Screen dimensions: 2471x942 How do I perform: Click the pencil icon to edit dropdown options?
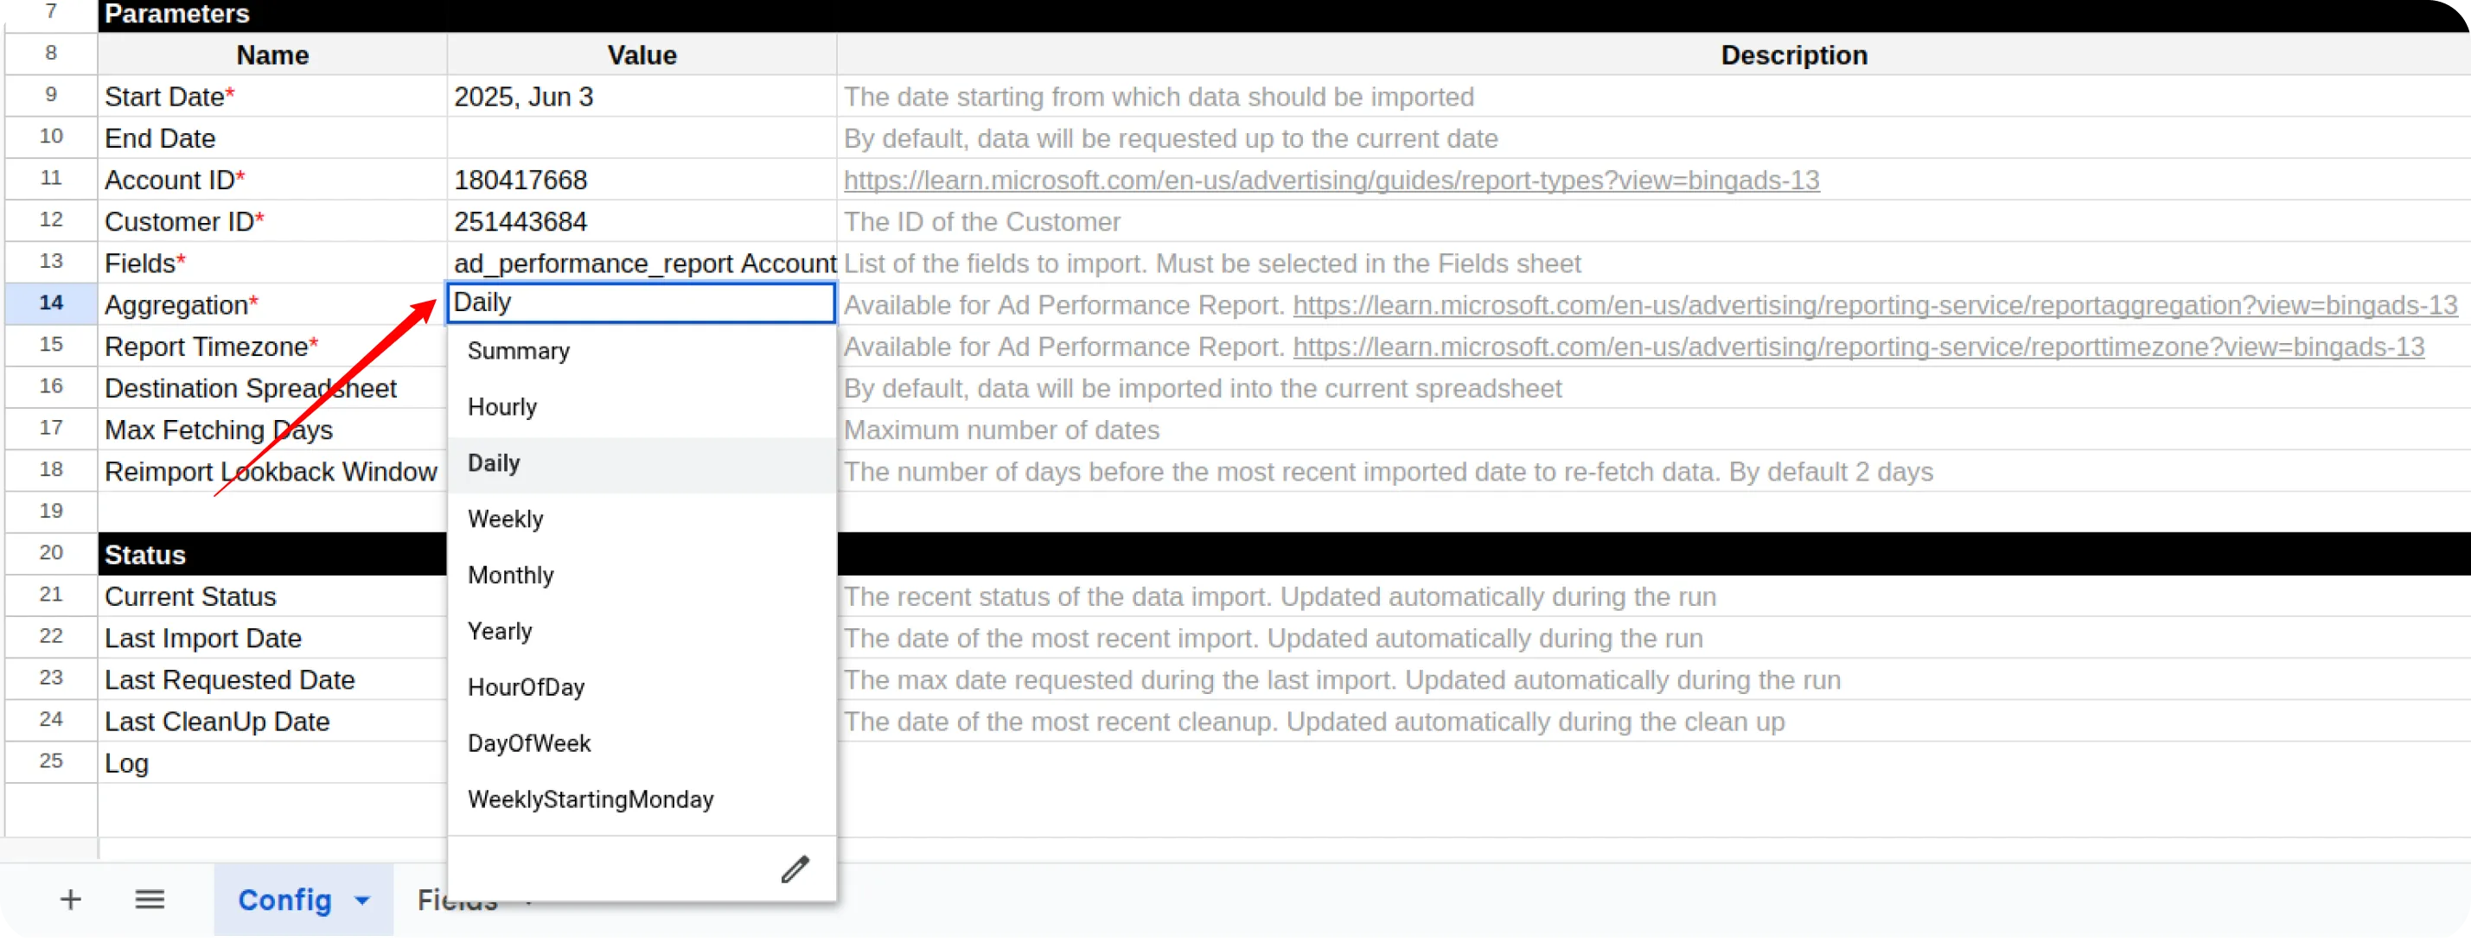[x=795, y=869]
